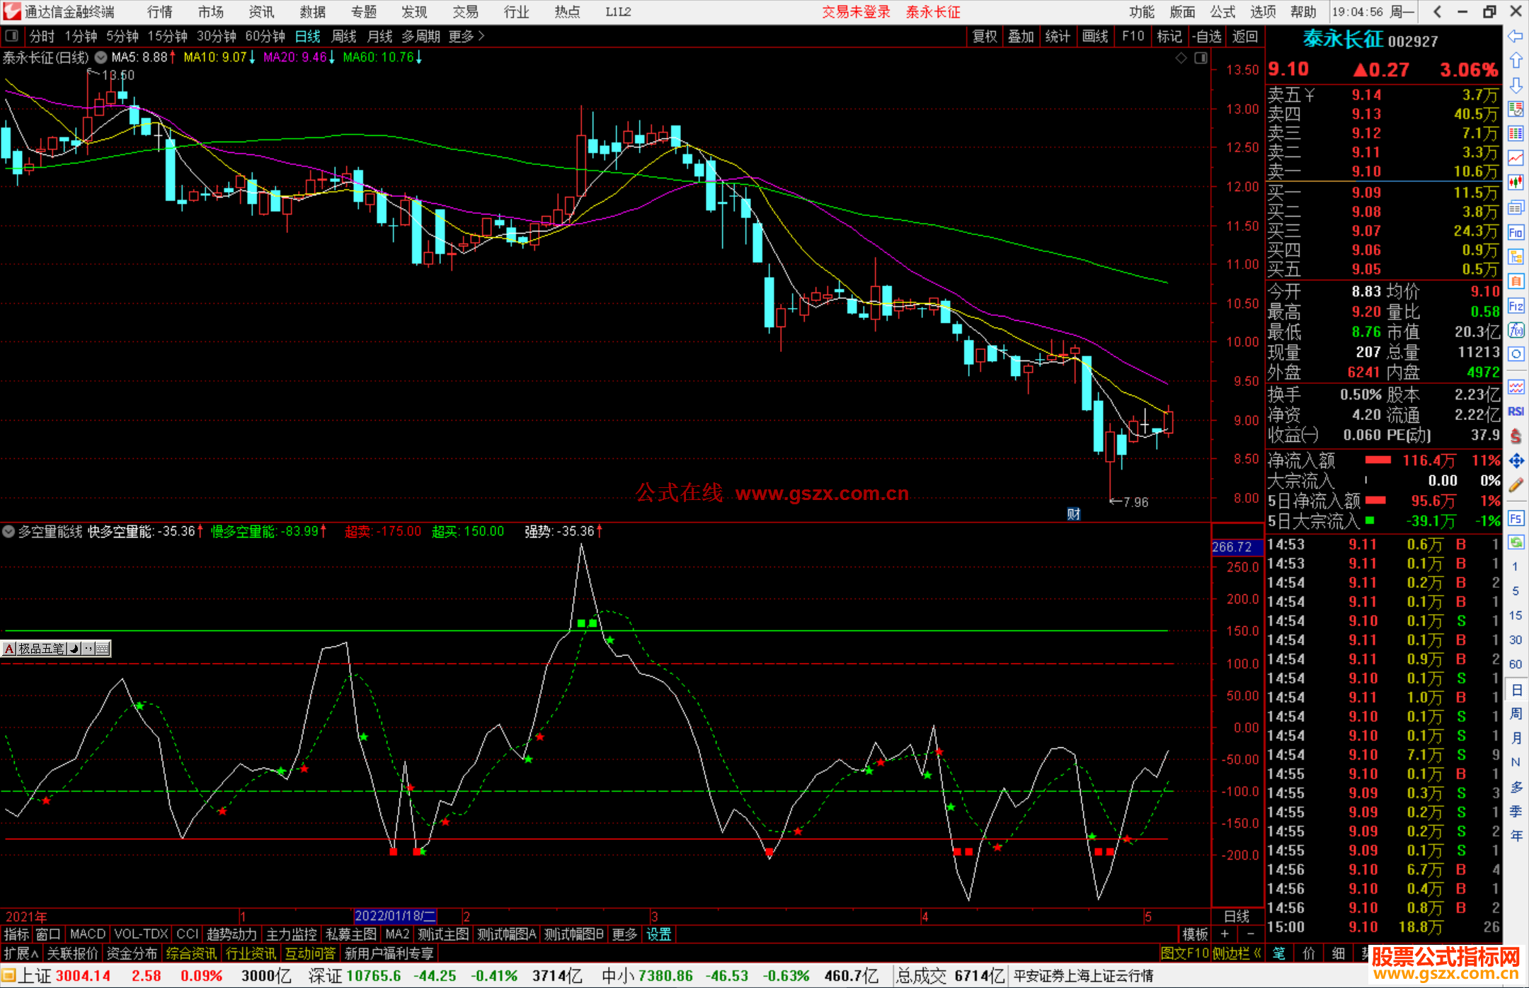The height and width of the screenshot is (988, 1529).
Task: Expand the 扩展 panel at bottom
Action: (21, 953)
